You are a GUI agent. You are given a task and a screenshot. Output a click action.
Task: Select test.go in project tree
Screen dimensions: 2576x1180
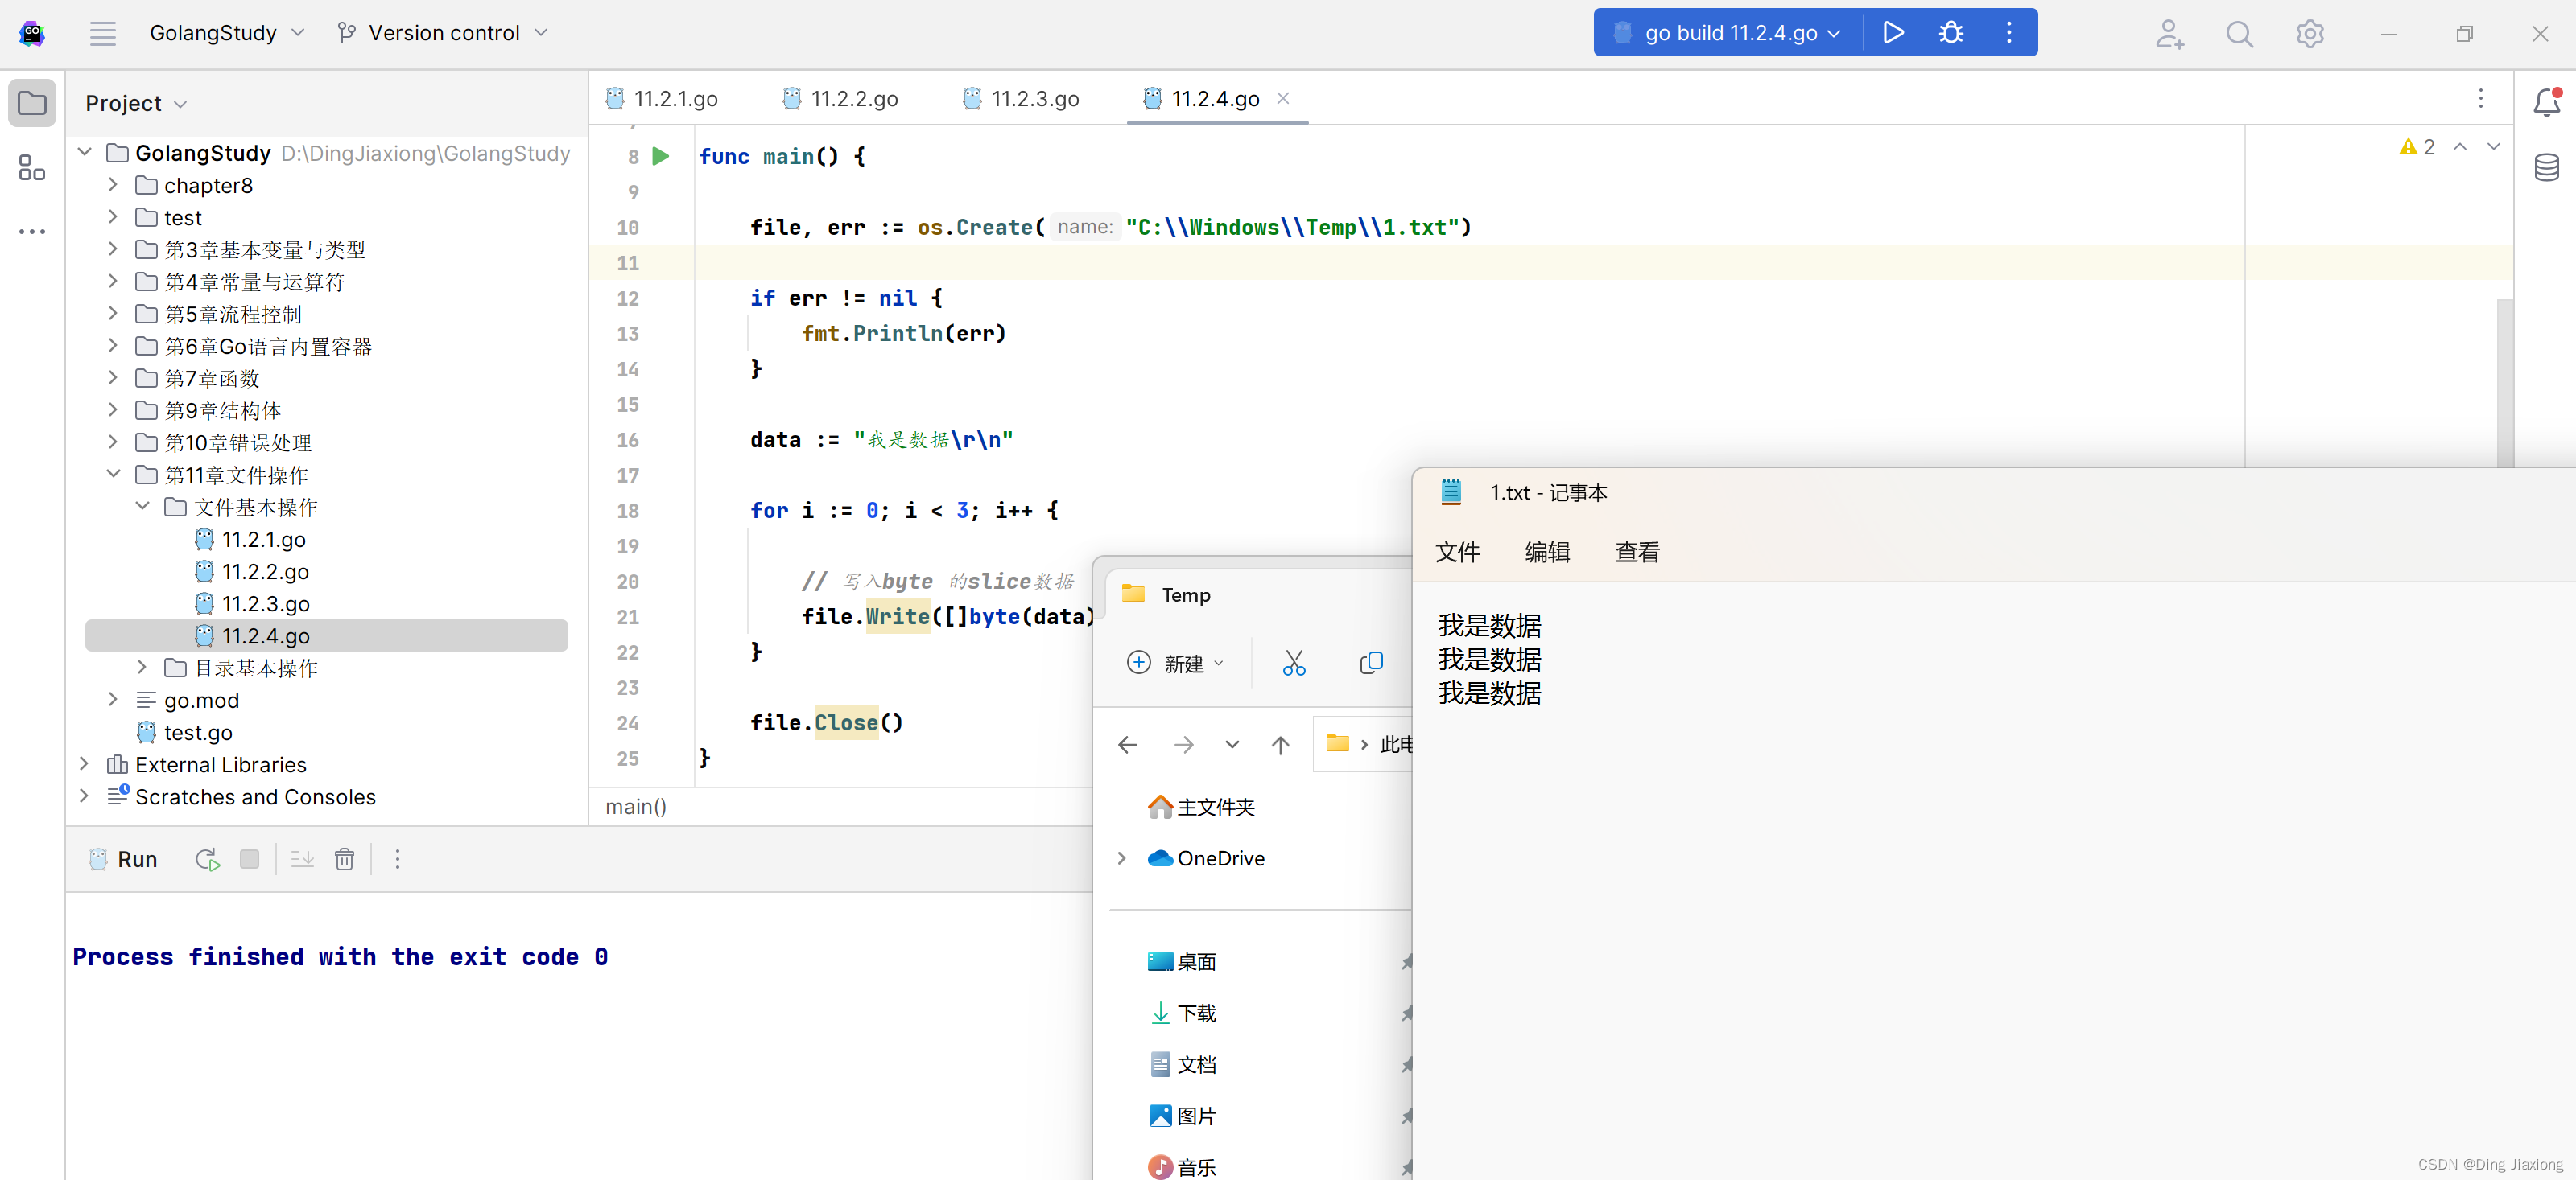pos(198,733)
